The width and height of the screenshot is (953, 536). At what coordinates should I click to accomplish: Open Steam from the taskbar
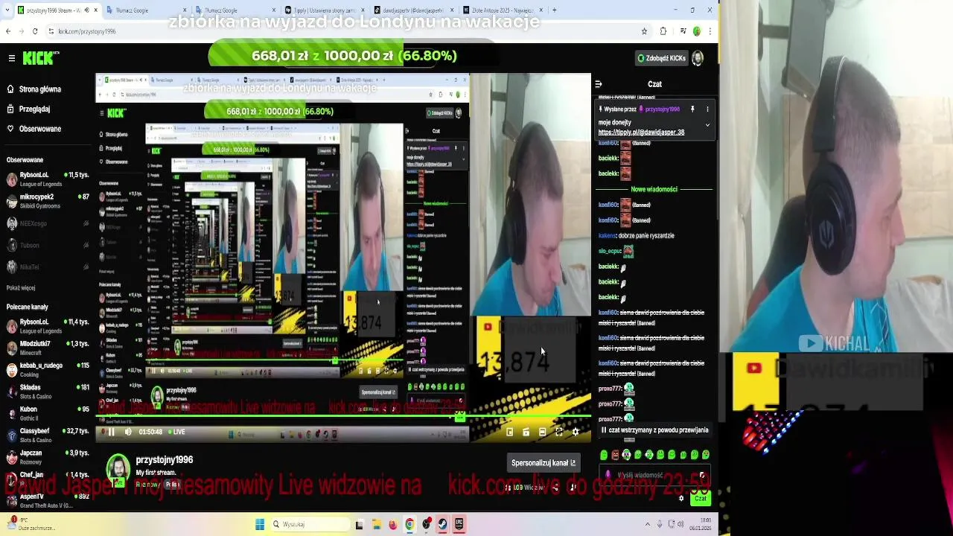(x=443, y=524)
